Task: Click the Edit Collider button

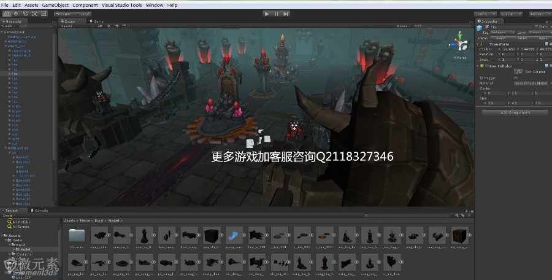Action: (x=518, y=72)
